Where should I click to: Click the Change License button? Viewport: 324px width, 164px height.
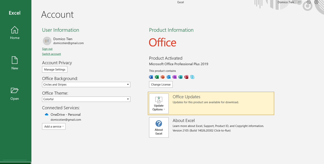coord(161,84)
